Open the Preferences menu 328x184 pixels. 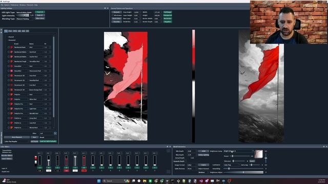[x=15, y=5]
